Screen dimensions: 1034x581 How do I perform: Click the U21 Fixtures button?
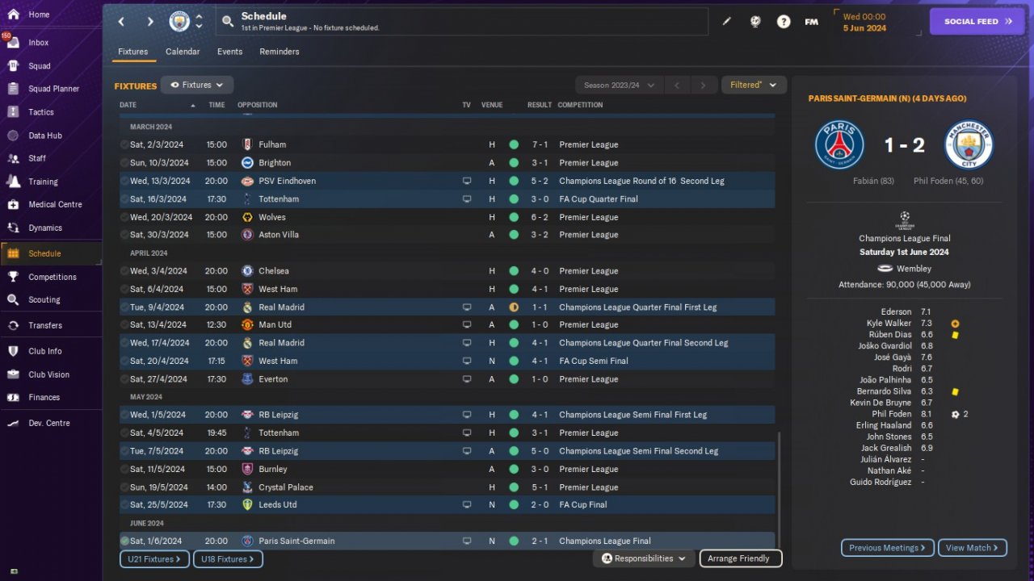point(154,559)
